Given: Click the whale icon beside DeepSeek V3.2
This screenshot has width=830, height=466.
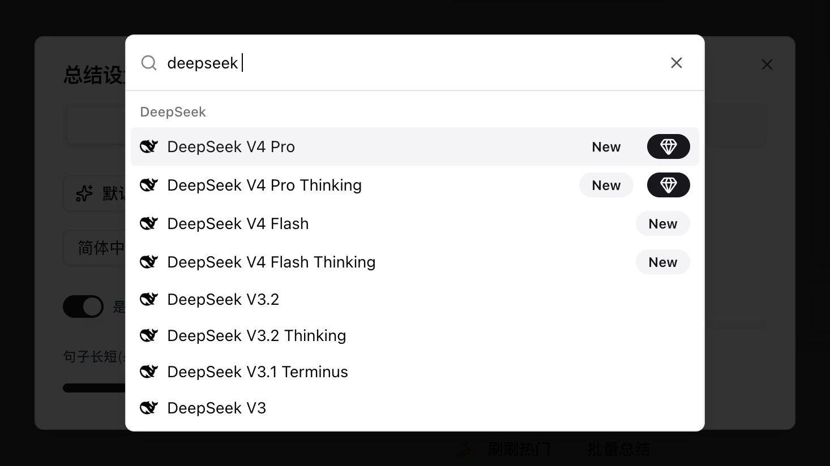Looking at the screenshot, I should 149,299.
